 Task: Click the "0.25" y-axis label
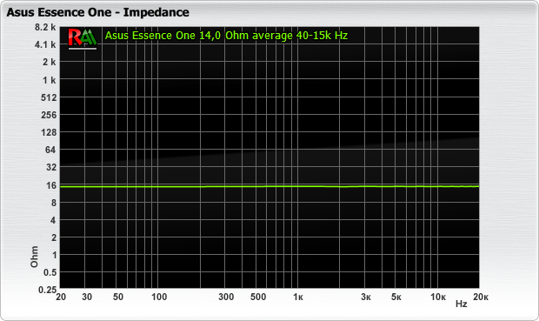click(x=47, y=290)
